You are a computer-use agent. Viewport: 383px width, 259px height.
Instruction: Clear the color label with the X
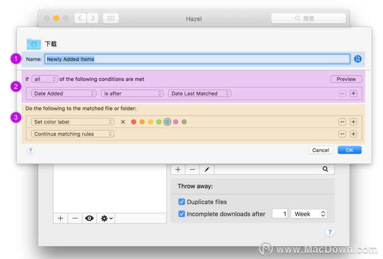[123, 122]
